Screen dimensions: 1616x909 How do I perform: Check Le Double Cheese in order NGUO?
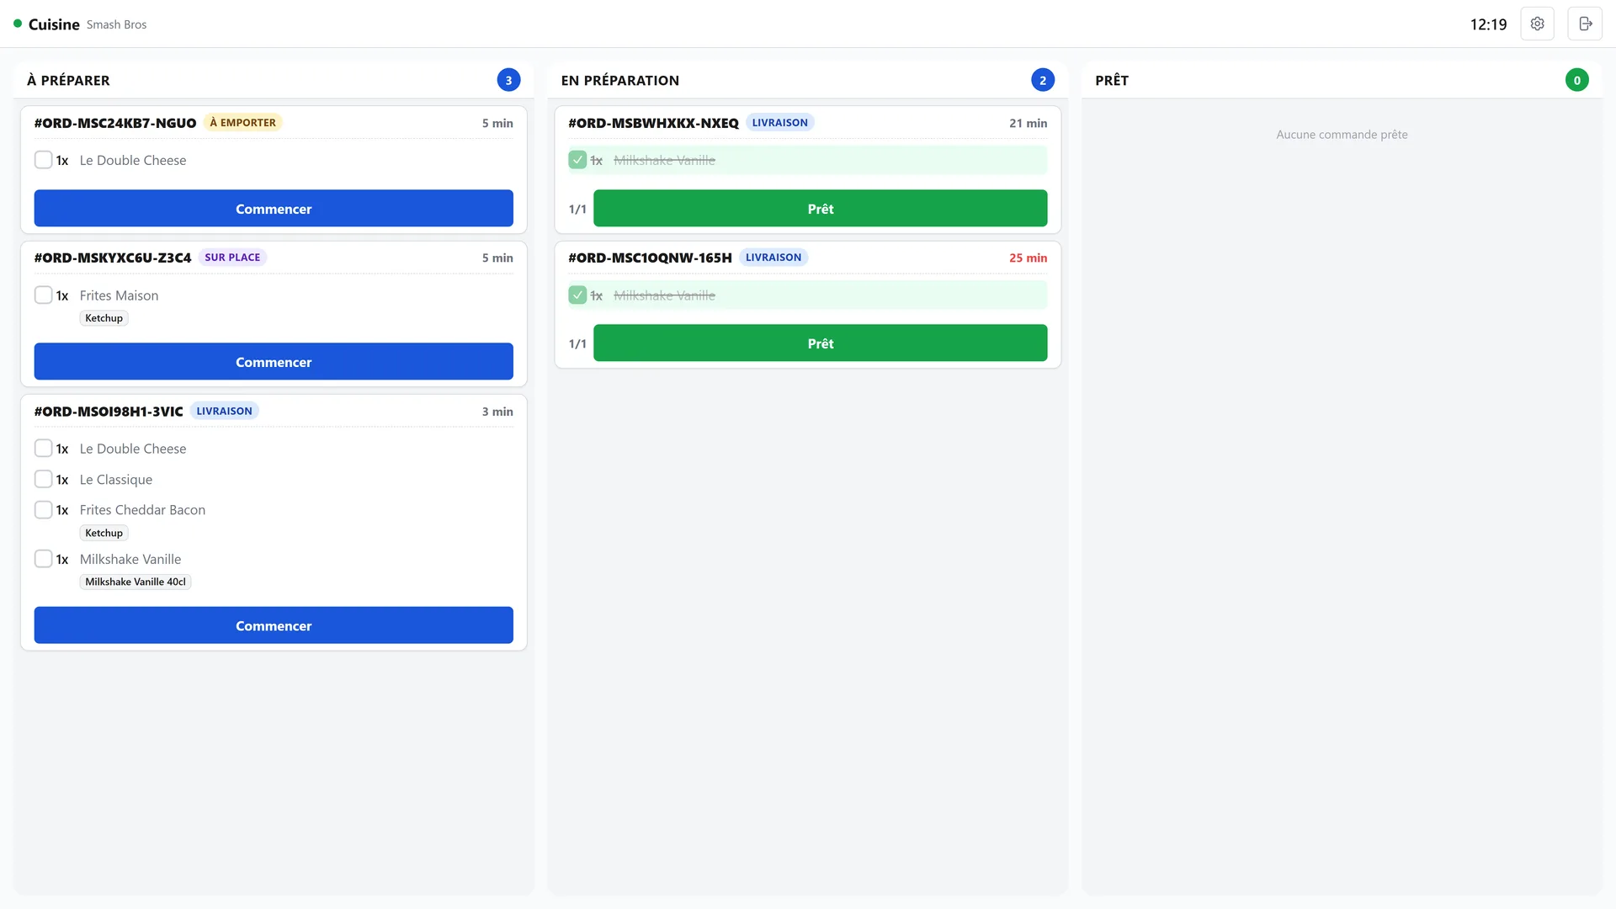click(x=44, y=160)
